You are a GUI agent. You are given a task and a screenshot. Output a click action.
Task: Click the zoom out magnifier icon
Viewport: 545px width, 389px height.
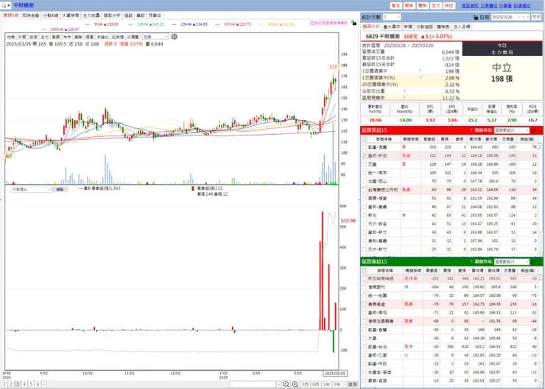tap(286, 384)
